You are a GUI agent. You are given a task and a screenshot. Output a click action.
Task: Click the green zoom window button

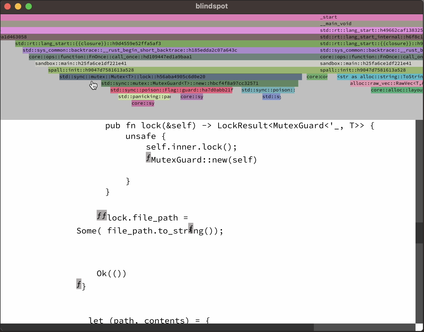tap(29, 6)
